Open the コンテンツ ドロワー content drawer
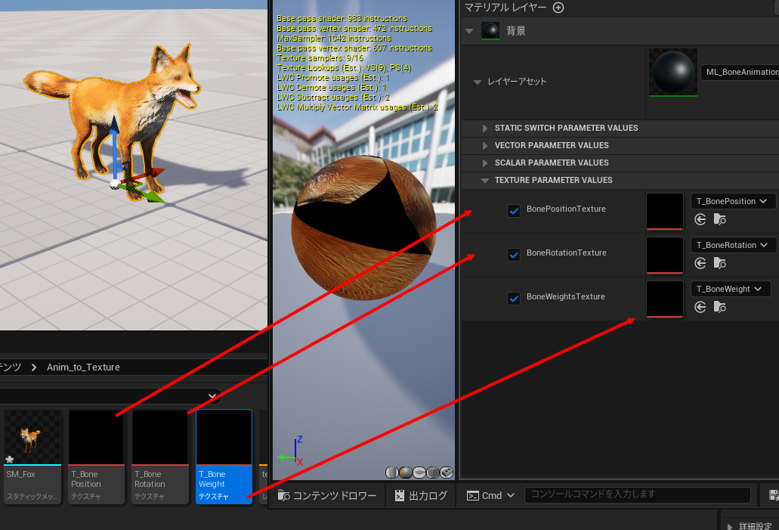 point(327,495)
